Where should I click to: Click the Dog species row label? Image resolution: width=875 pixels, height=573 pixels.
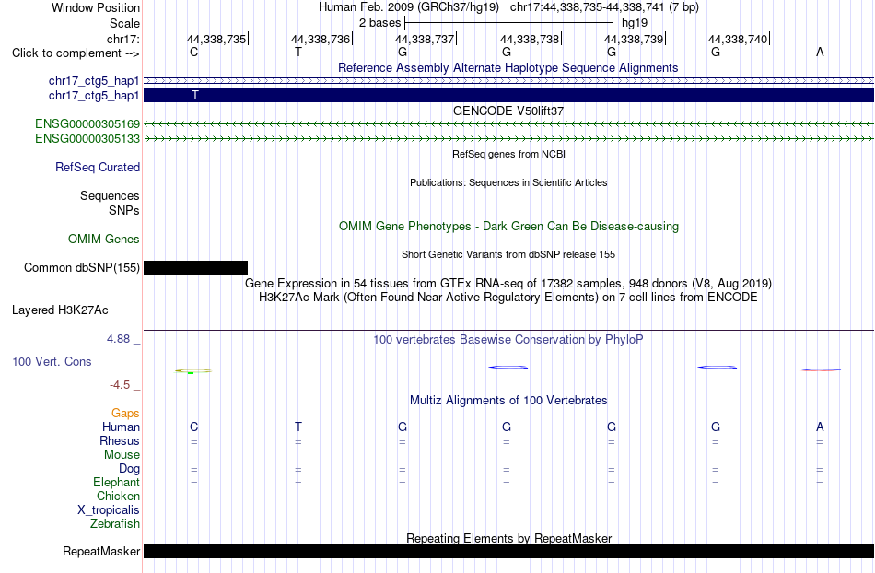pyautogui.click(x=129, y=469)
